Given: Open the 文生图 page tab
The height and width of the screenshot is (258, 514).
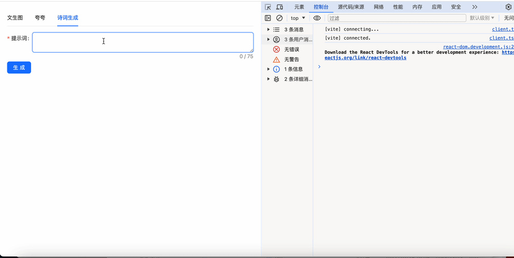Looking at the screenshot, I should pos(15,18).
